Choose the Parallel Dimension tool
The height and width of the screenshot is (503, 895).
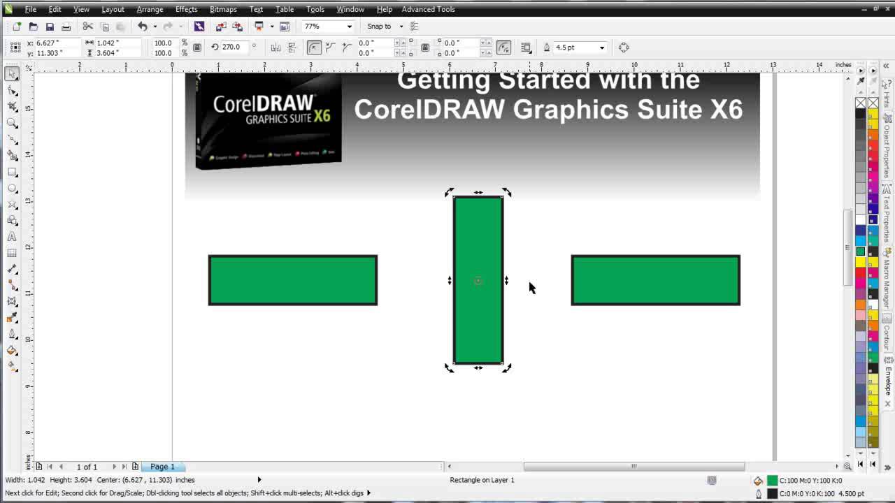[12, 270]
